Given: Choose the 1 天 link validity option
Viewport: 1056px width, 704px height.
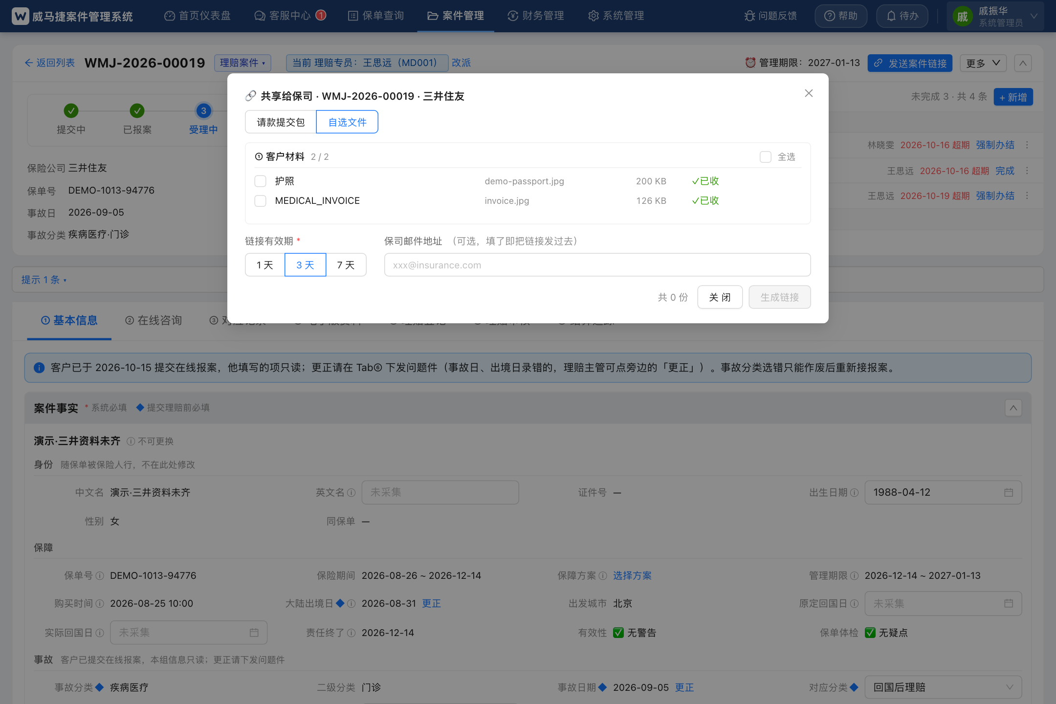Looking at the screenshot, I should [265, 265].
